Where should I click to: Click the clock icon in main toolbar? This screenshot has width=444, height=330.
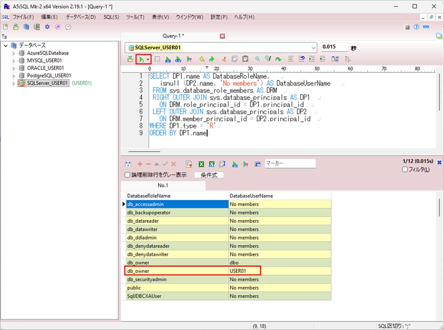(x=68, y=27)
